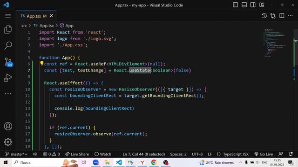The height and width of the screenshot is (167, 298).
Task: Open the Explorer view in the activity bar
Action: click(8, 30)
